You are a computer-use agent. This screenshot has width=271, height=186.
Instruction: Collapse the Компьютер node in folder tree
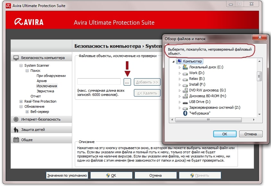click(x=173, y=62)
